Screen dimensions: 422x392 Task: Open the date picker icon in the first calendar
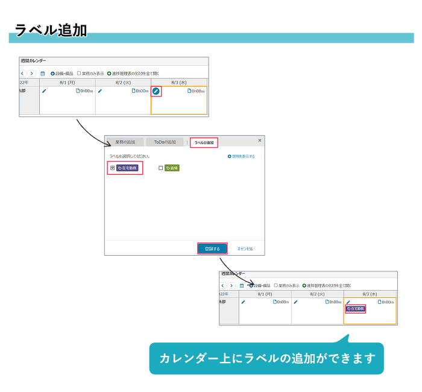(x=43, y=74)
